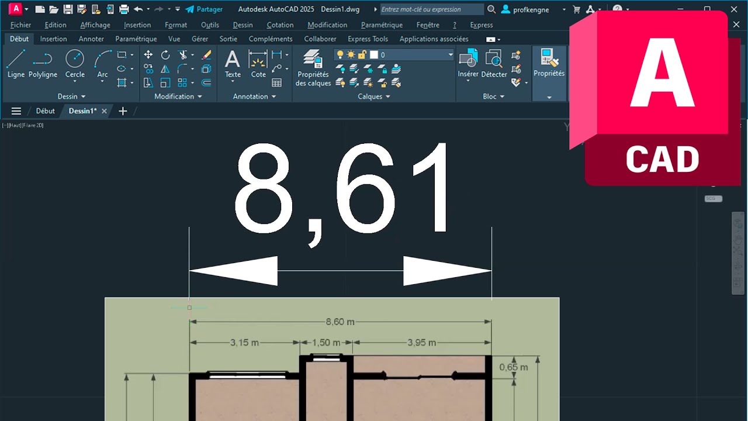
Task: Click the Copy objects tool icon
Action: 148,69
